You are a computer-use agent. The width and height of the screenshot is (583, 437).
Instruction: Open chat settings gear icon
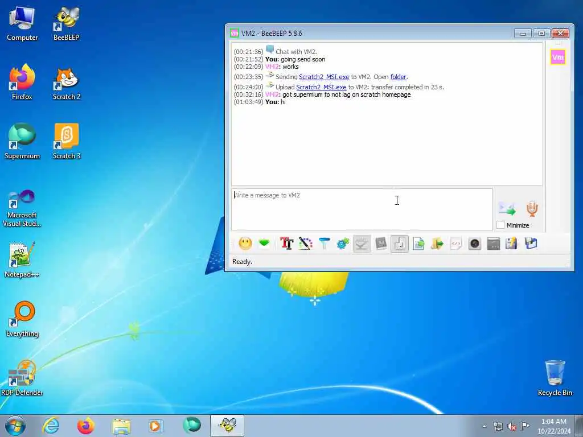point(343,244)
